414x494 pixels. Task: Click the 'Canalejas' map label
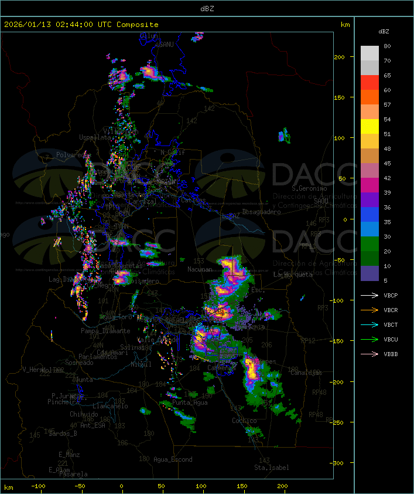pos(306,373)
